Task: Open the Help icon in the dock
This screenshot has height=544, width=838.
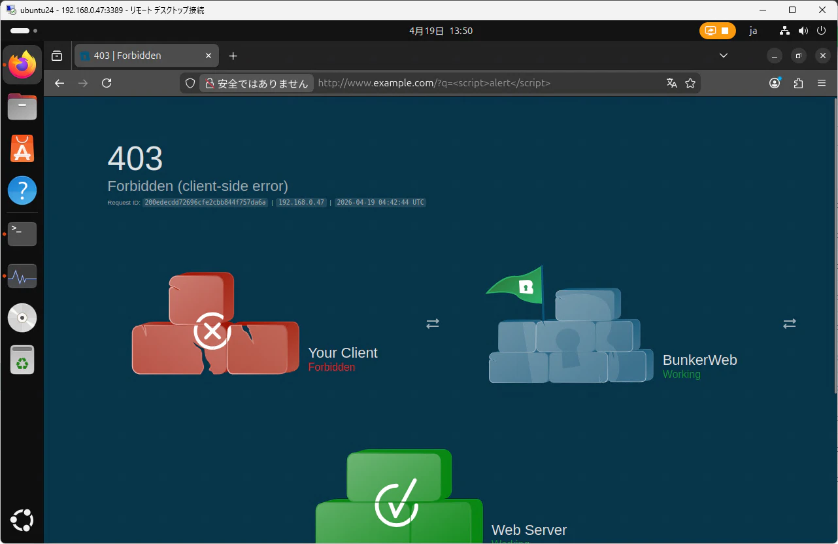Action: [x=22, y=191]
